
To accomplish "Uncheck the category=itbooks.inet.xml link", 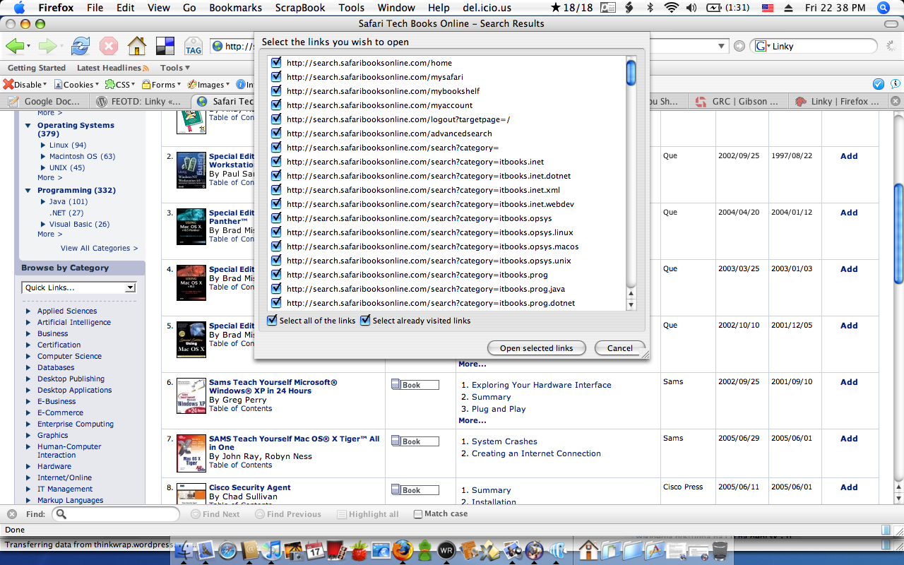I will pos(276,190).
